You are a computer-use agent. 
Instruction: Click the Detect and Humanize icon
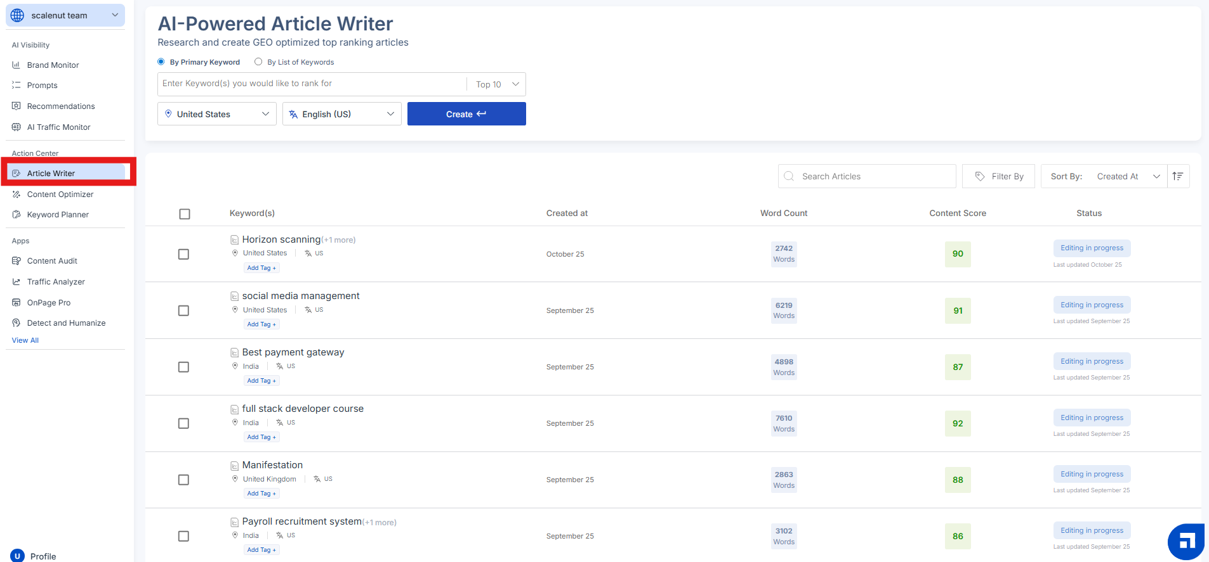click(17, 323)
